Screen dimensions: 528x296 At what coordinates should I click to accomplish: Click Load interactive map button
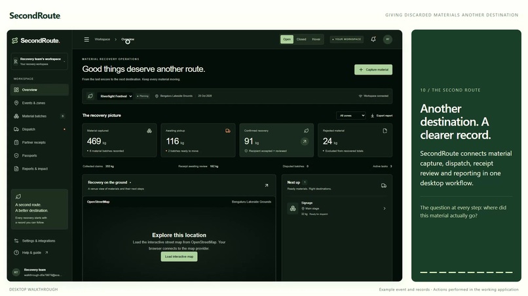(x=179, y=256)
